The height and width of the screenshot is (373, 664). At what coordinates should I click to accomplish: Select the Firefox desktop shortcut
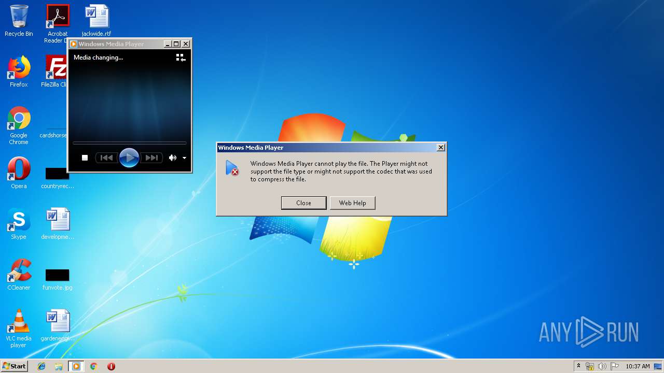pos(19,71)
